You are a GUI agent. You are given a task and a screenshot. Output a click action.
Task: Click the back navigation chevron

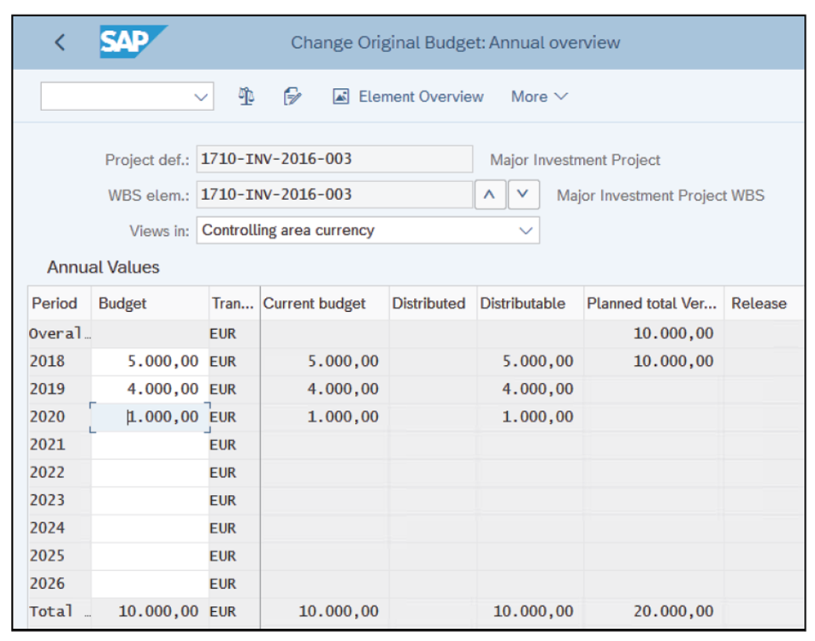(60, 41)
